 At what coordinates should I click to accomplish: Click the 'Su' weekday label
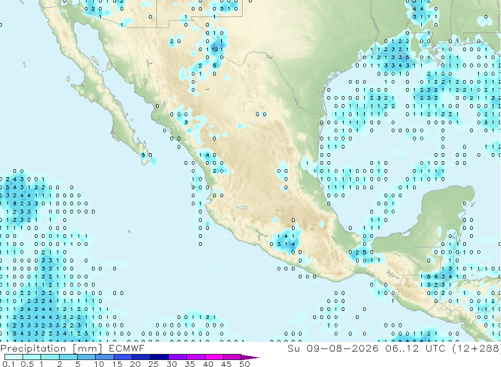coord(294,348)
